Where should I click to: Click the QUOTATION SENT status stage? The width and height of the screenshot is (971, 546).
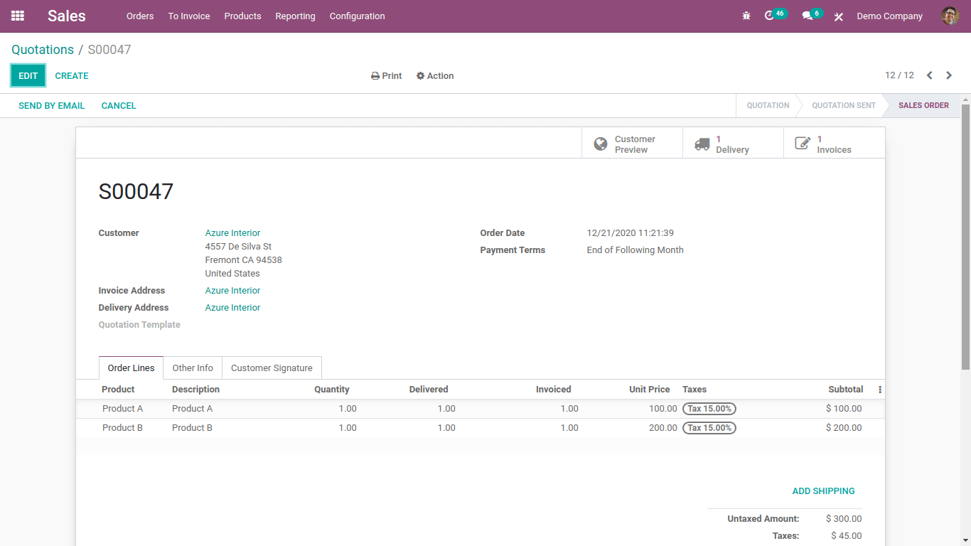(844, 105)
